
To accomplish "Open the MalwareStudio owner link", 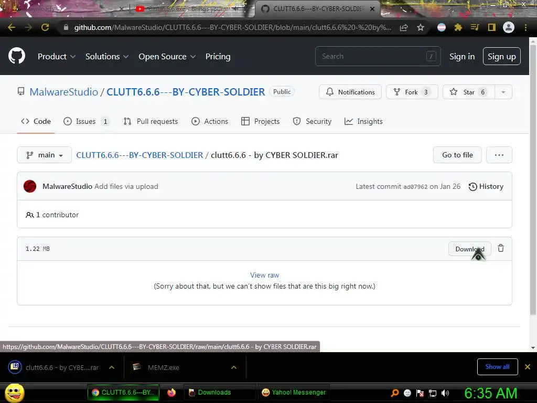I will pos(63,92).
